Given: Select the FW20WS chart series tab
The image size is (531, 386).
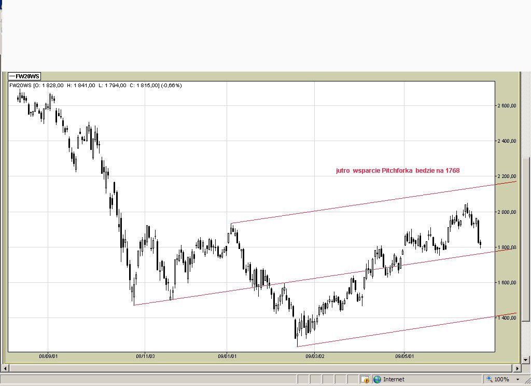Looking at the screenshot, I should coord(24,76).
